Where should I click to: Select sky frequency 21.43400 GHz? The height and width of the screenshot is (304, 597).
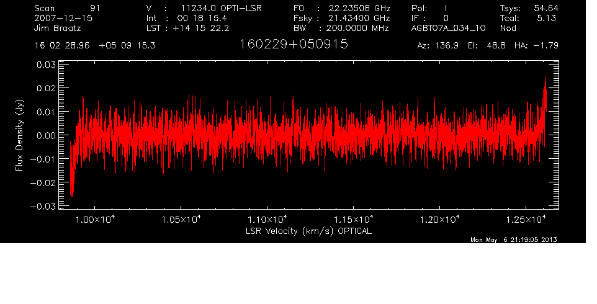pyautogui.click(x=358, y=18)
